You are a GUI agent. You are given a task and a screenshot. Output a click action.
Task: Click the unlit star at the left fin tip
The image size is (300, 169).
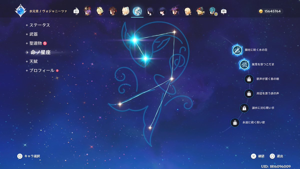tap(120, 104)
